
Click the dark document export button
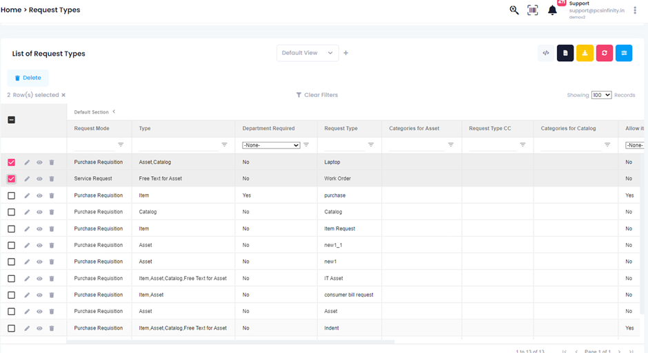tap(565, 53)
